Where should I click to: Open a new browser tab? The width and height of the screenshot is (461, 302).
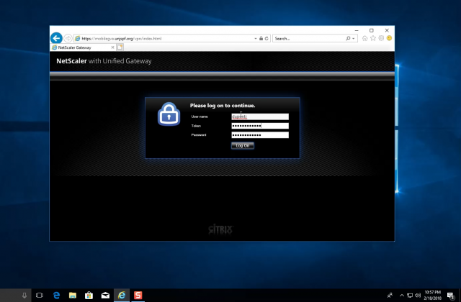pos(120,47)
